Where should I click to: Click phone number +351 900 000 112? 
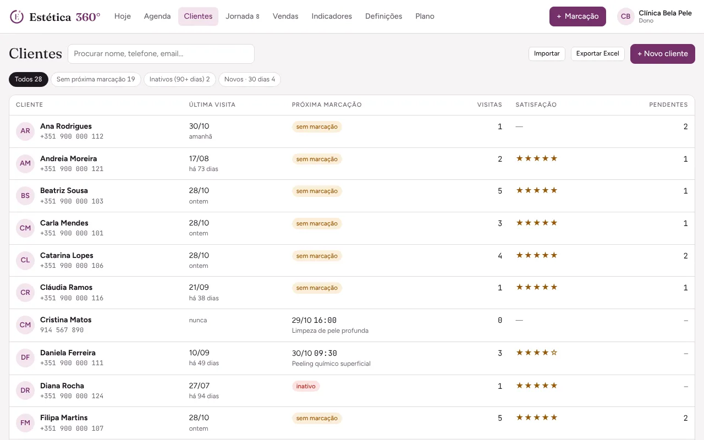71,136
